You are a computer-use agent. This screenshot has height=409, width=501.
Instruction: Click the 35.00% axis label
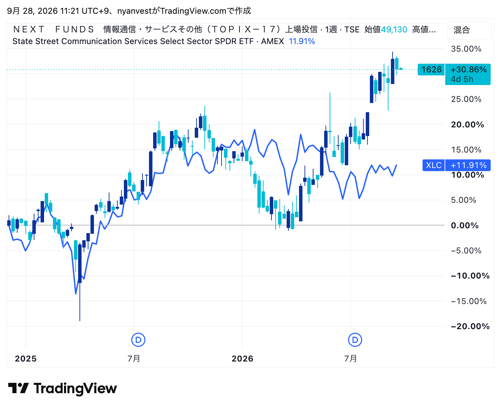pyautogui.click(x=466, y=49)
